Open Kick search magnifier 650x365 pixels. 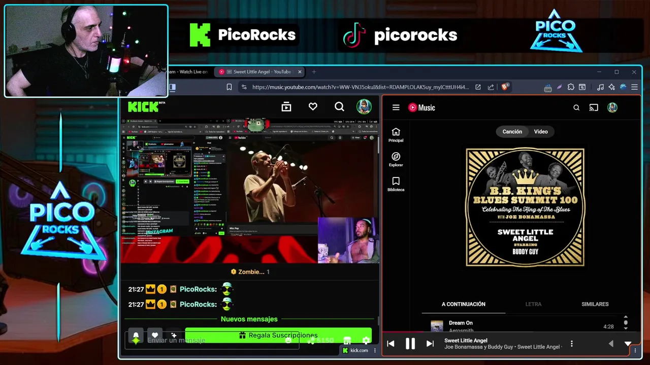(x=339, y=106)
